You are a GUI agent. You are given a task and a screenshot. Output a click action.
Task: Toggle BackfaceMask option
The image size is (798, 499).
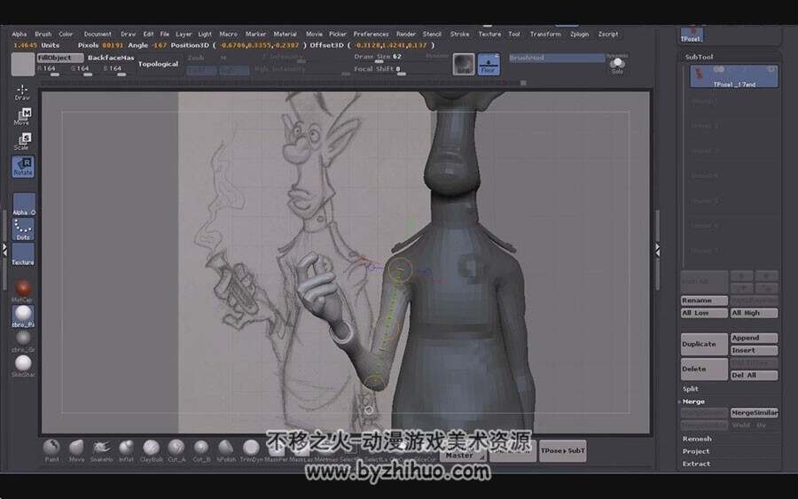[x=111, y=58]
